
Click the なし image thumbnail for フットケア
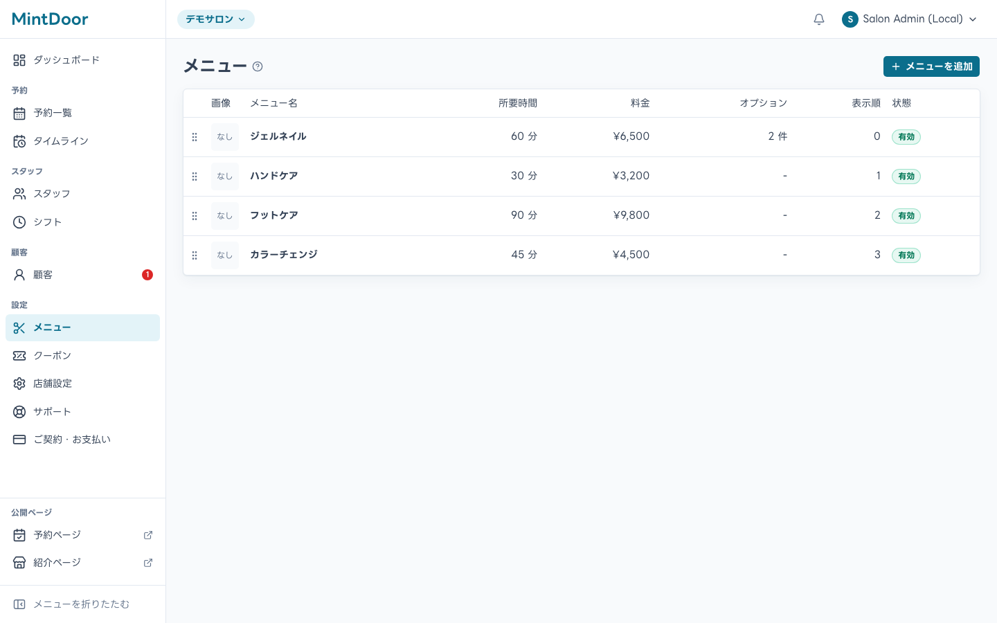[225, 216]
